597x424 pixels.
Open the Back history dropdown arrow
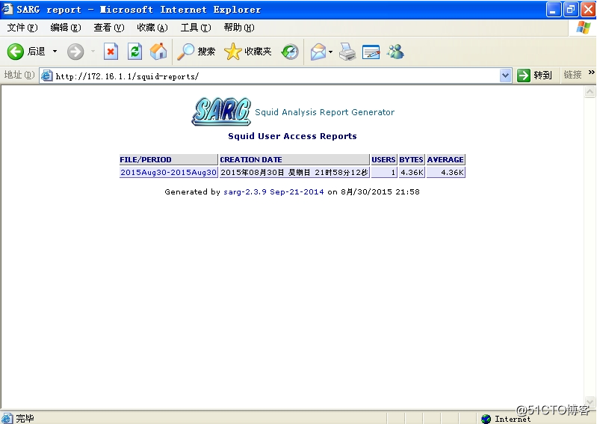(x=55, y=51)
